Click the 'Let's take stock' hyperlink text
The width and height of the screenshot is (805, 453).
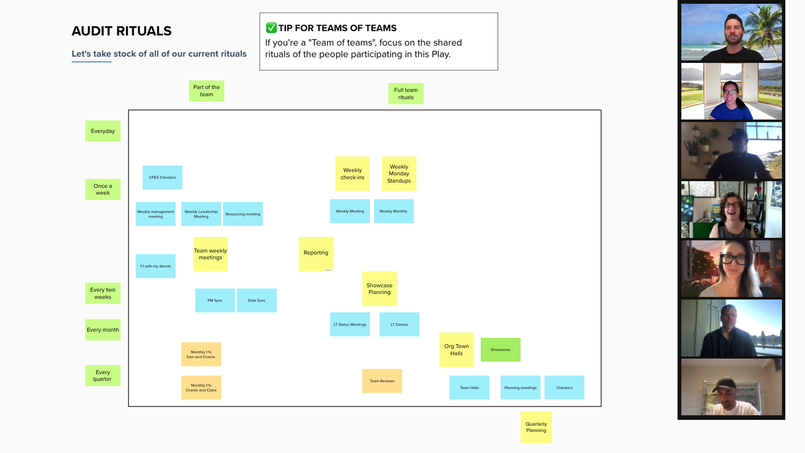point(91,54)
